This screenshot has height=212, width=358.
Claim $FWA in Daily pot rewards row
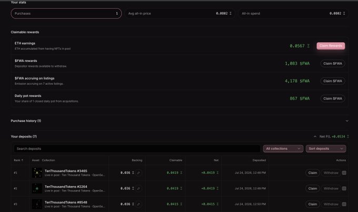point(332,99)
